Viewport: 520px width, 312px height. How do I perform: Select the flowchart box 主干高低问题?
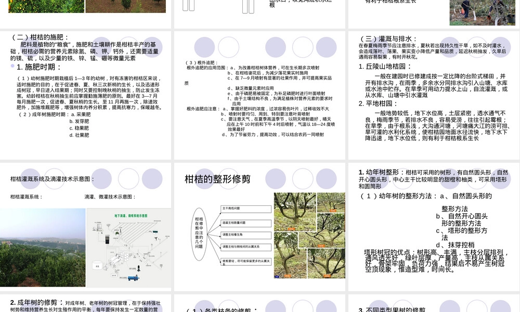click(x=246, y=209)
